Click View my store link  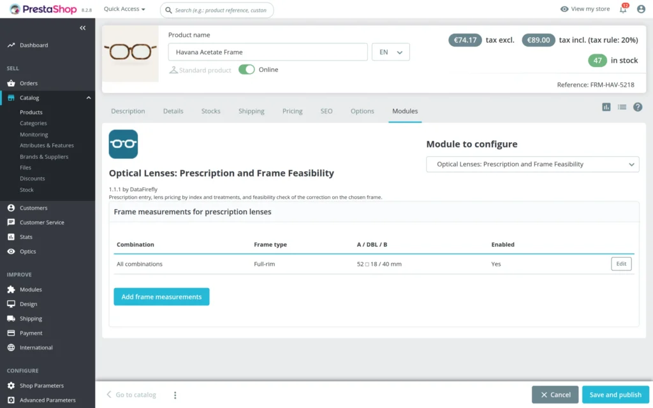[585, 9]
